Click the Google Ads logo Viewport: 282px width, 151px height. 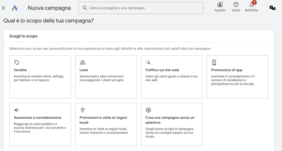point(15,8)
